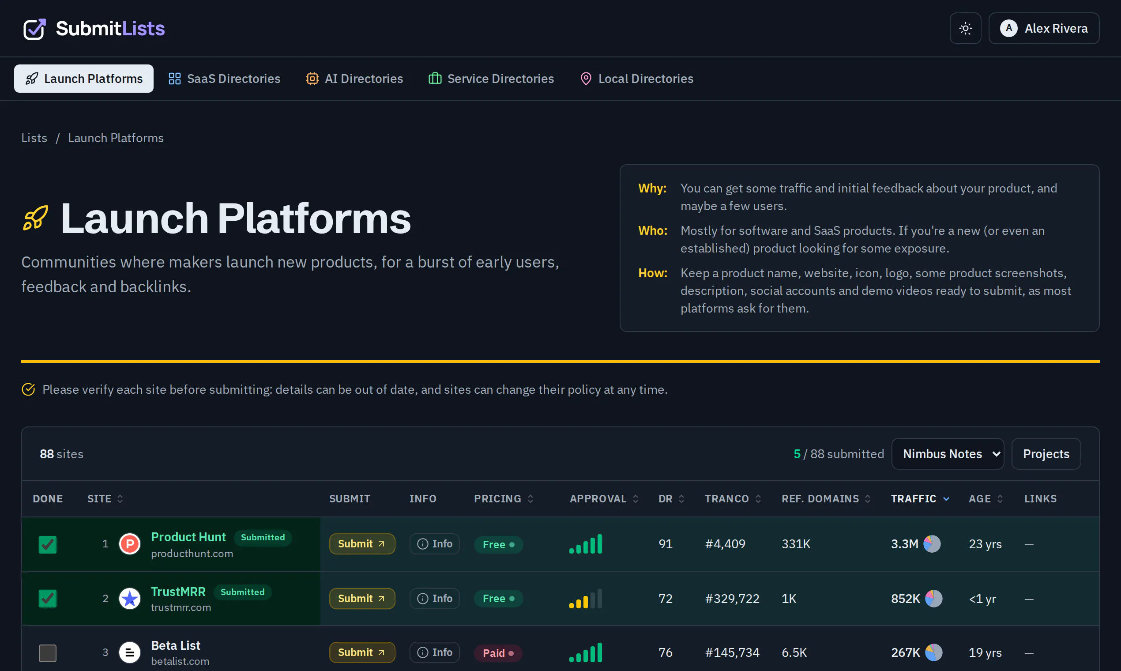Click Beta List traffic pie chart icon
This screenshot has height=671, width=1121.
933,652
